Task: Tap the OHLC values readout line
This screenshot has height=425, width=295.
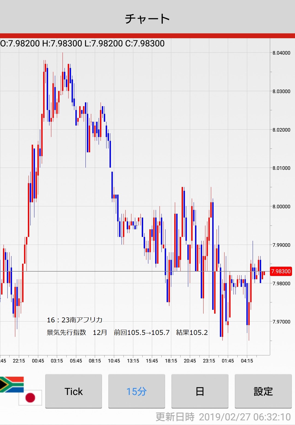Action: [82, 43]
